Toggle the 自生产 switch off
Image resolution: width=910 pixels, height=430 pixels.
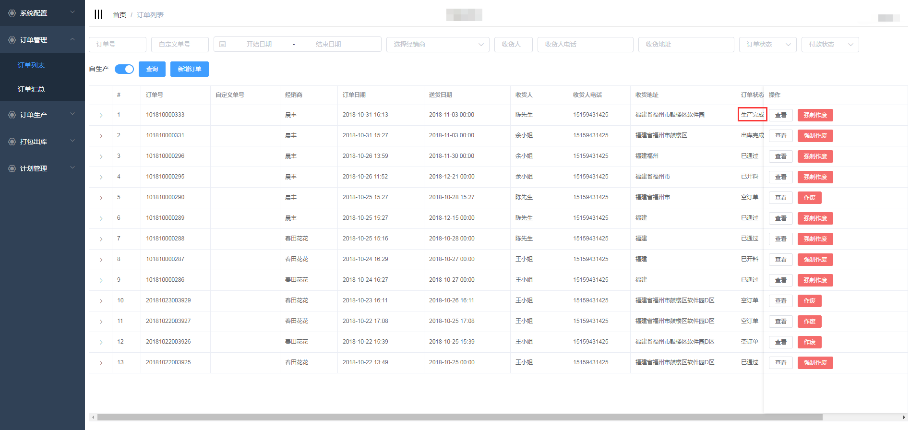tap(124, 69)
